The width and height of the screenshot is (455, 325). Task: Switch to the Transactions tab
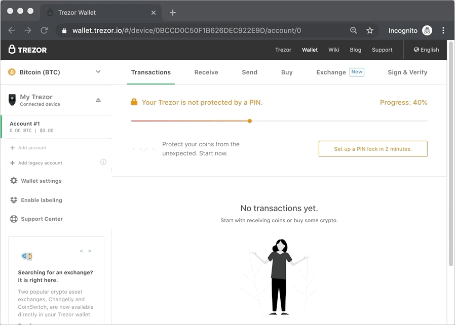pyautogui.click(x=151, y=72)
